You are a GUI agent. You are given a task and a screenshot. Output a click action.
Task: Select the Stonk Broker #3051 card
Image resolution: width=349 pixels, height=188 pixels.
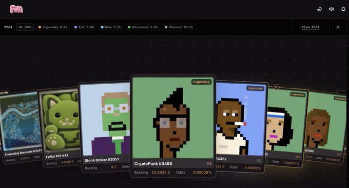104,127
